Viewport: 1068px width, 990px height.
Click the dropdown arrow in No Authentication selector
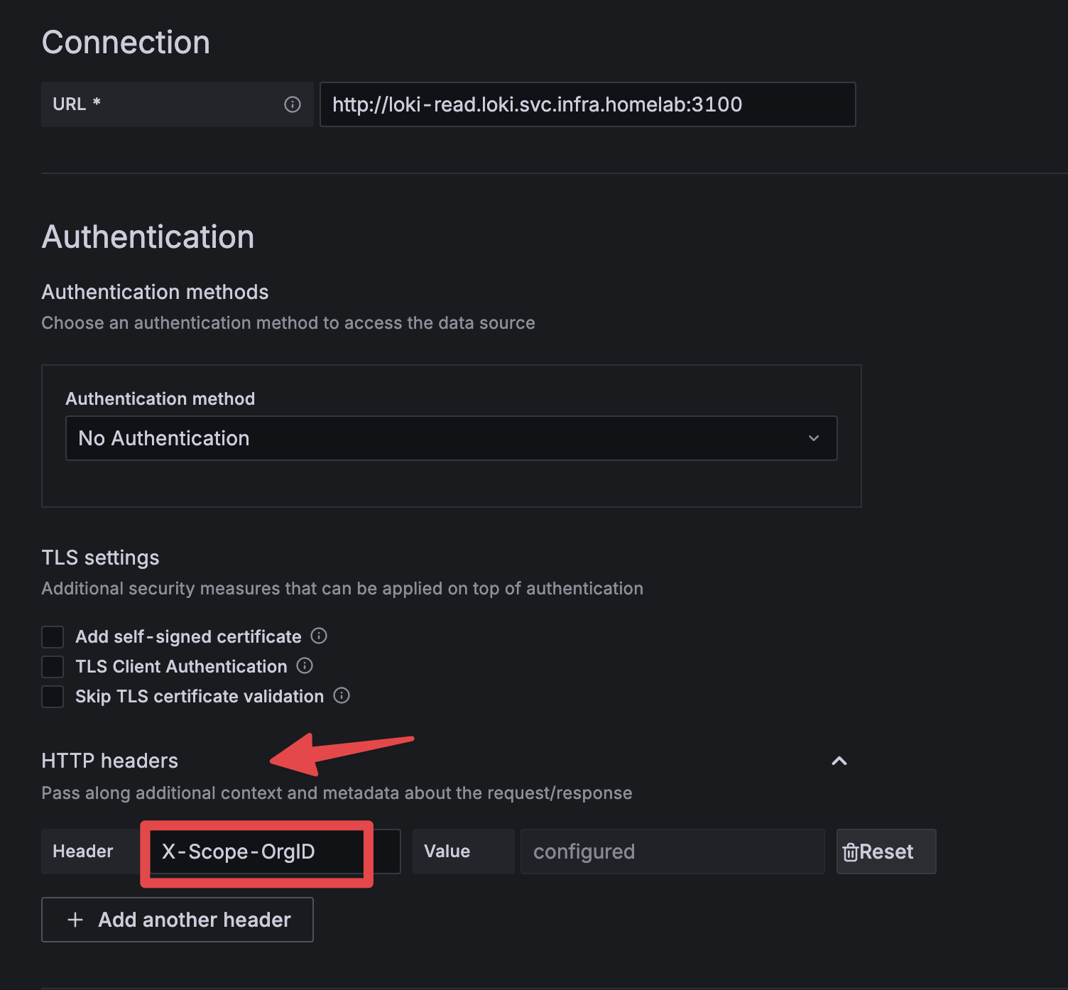click(814, 438)
